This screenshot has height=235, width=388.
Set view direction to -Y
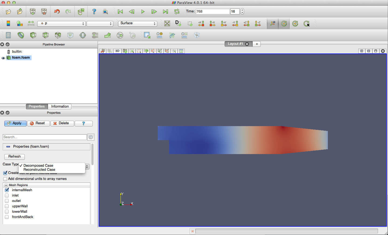point(235,23)
